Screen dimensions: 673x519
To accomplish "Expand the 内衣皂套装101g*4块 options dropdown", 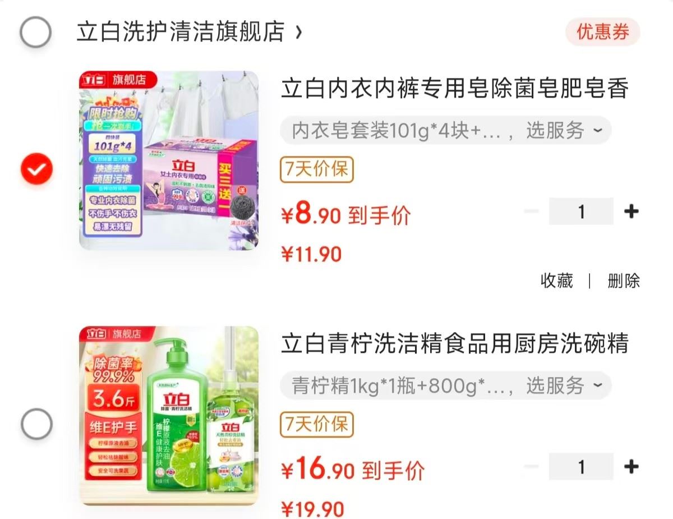I will 445,131.
